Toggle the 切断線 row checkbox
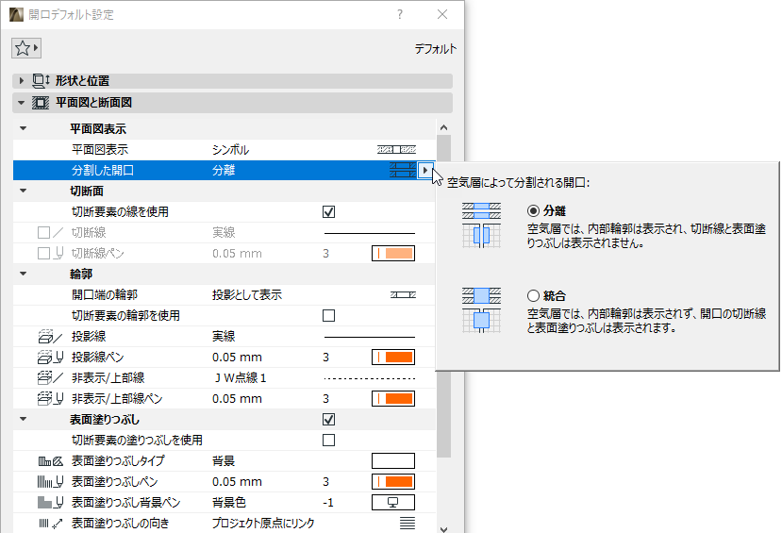 44,232
